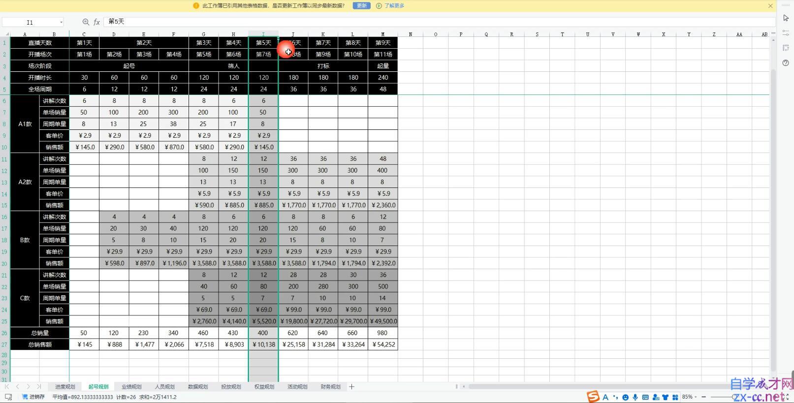Click the 更新 button in notification bar
The image size is (794, 403).
tap(361, 6)
